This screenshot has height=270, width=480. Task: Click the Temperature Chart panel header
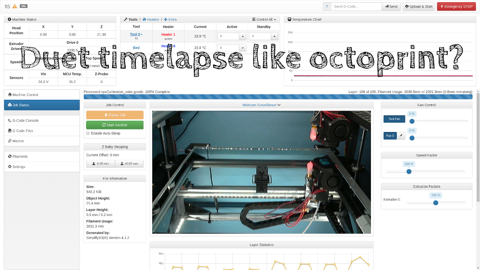click(x=380, y=19)
